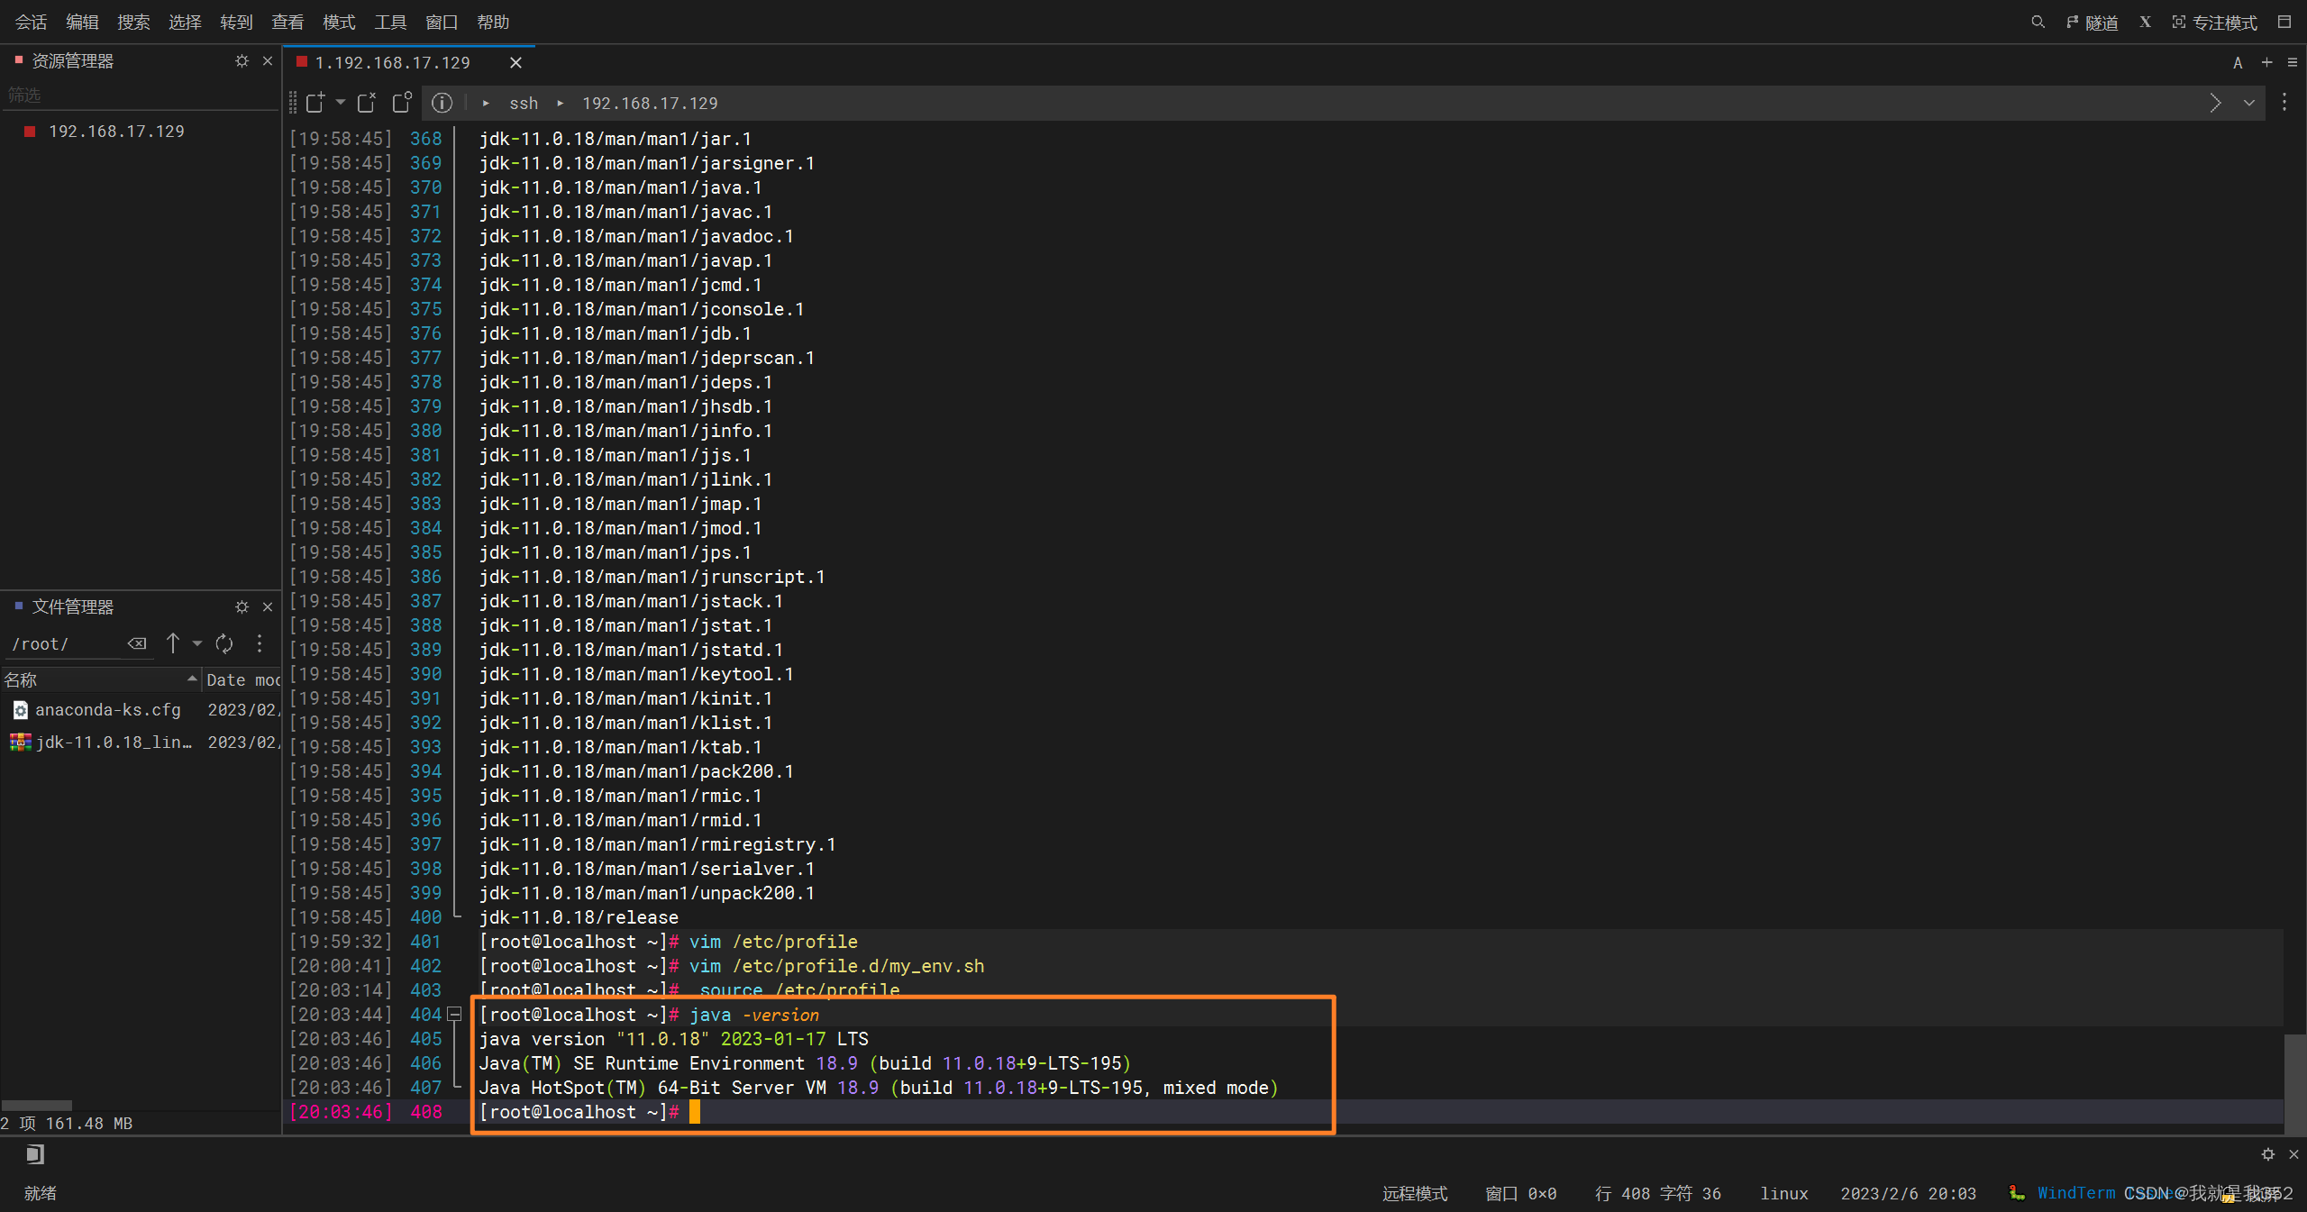Screen dimensions: 2307x1212
Task: Click the new session icon in toolbar
Action: [x=315, y=103]
